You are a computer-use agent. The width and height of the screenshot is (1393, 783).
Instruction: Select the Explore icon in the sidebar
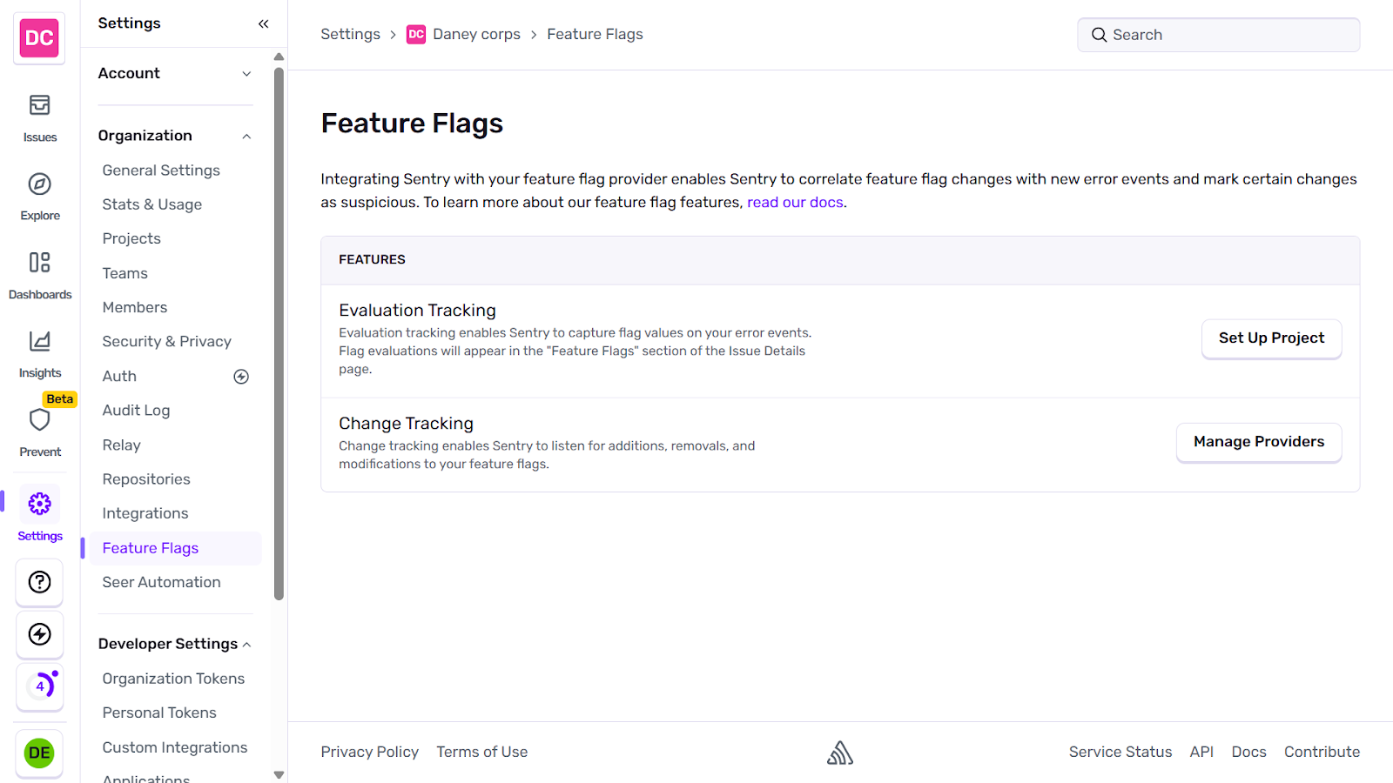pyautogui.click(x=39, y=195)
